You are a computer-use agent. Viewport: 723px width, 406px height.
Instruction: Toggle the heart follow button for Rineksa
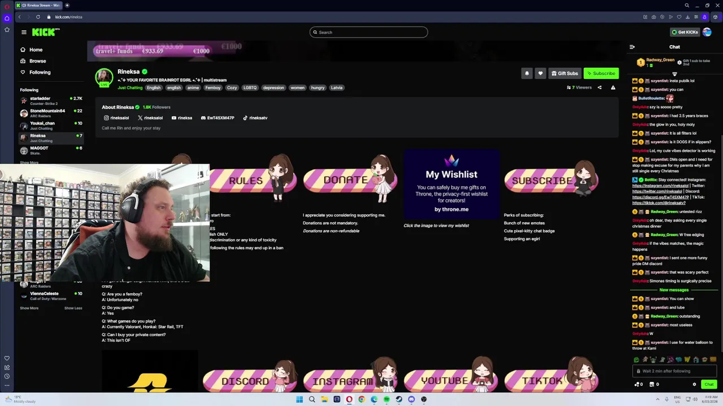[x=540, y=73]
